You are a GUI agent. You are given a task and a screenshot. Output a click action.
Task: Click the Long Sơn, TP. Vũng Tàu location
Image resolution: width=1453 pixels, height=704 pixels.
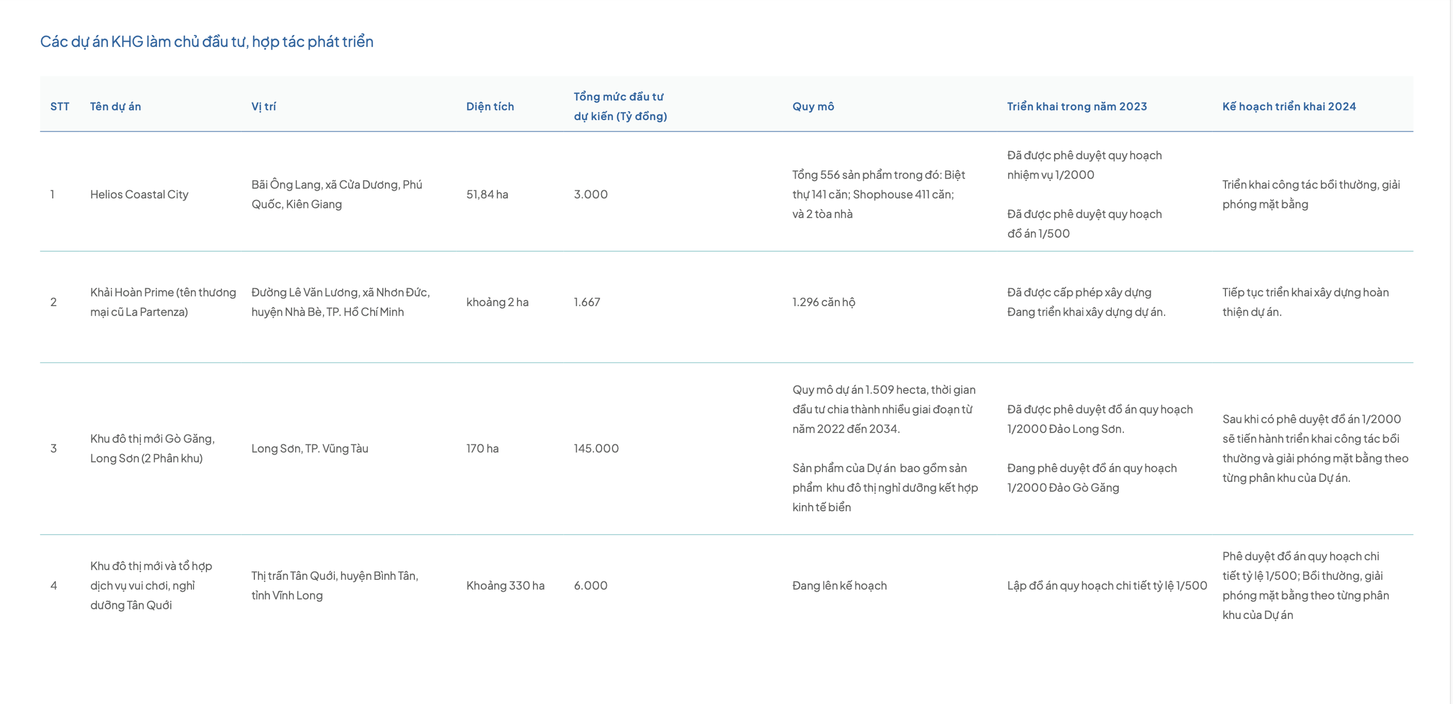coord(310,448)
